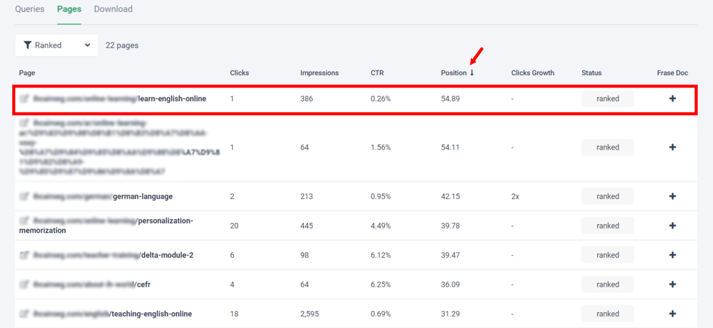Click the position value 39.47

pyautogui.click(x=450, y=255)
